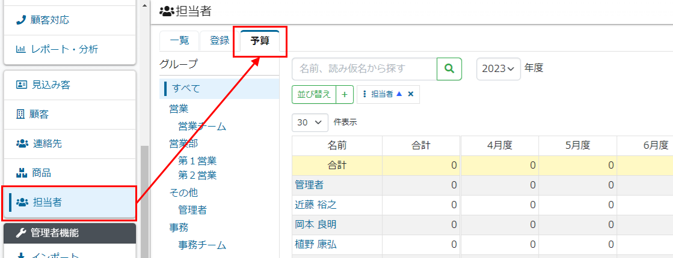Image resolution: width=673 pixels, height=258 pixels.
Task: Click the people icon beside sidebar 担当者
Action: point(22,202)
